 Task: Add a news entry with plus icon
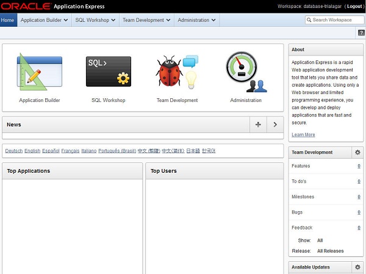258,124
